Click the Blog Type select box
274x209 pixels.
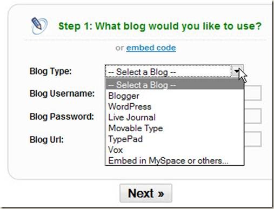[x=174, y=71]
